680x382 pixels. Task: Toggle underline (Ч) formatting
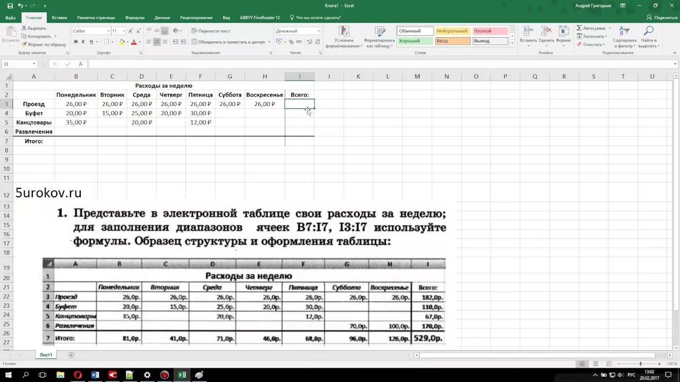point(91,42)
